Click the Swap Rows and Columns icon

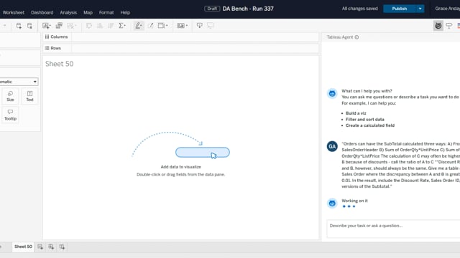click(x=89, y=26)
